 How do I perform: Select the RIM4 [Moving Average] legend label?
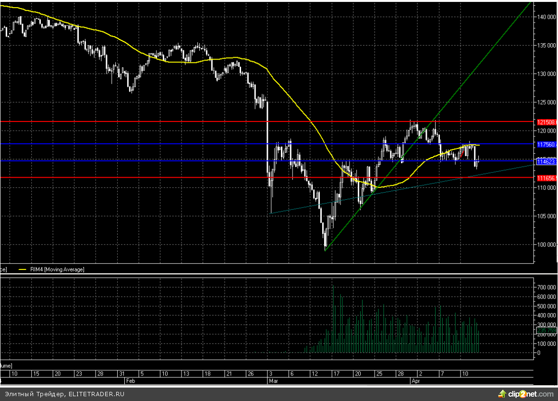(x=58, y=269)
